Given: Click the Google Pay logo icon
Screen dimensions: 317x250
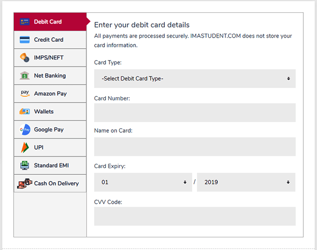Looking at the screenshot, I should pyautogui.click(x=25, y=129).
